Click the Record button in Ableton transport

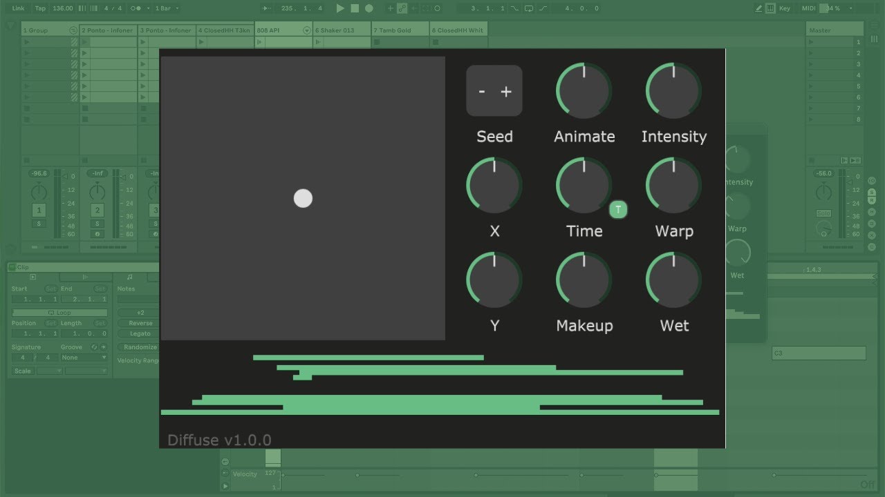[369, 8]
